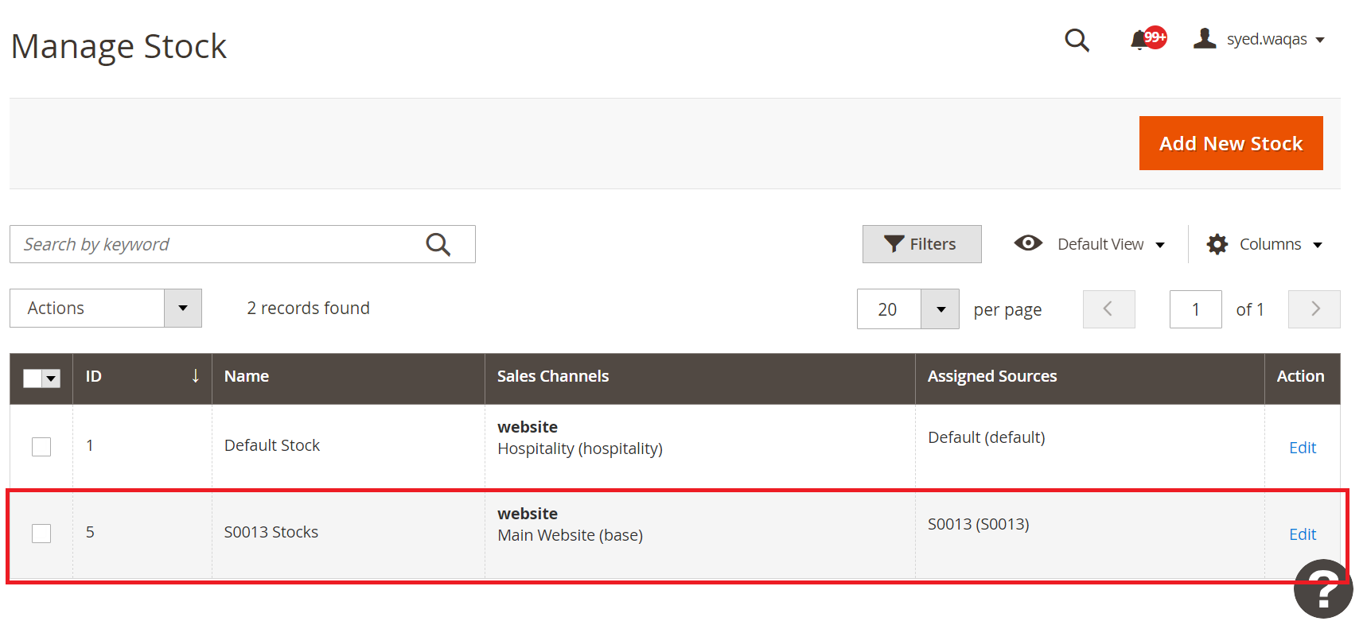Click the user account avatar icon

1205,38
